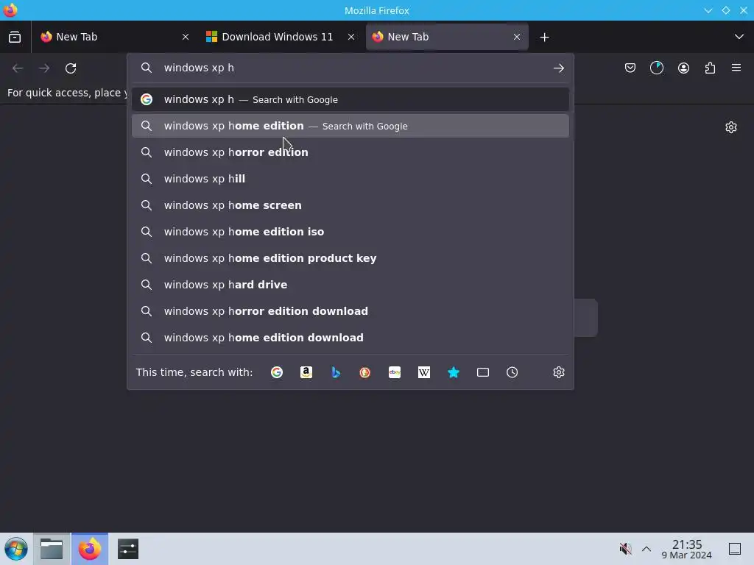The width and height of the screenshot is (754, 565).
Task: Open system settings taskbar icon
Action: (x=128, y=549)
